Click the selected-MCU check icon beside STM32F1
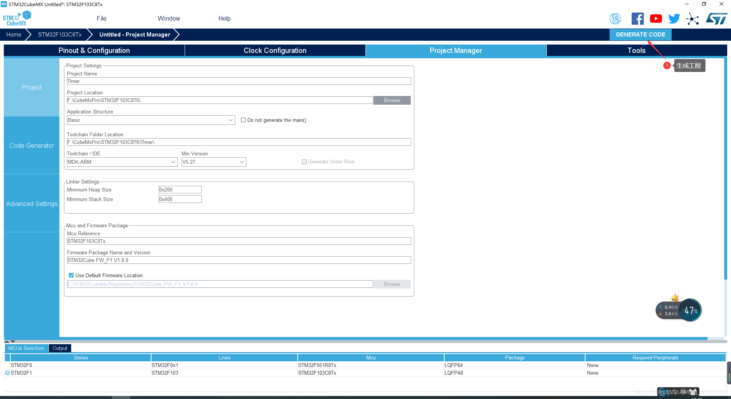This screenshot has width=731, height=399. (x=7, y=373)
